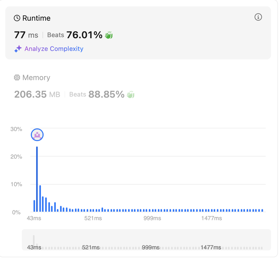Click the last bar at chart's right end

[x=262, y=210]
